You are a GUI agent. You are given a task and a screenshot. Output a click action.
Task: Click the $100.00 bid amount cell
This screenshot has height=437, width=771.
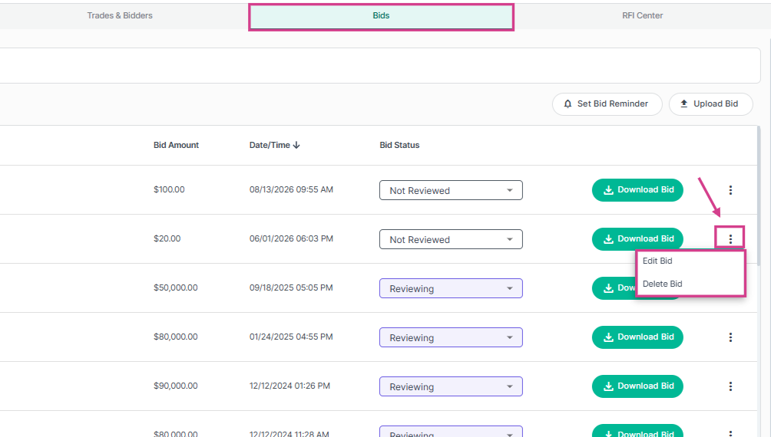pyautogui.click(x=169, y=189)
